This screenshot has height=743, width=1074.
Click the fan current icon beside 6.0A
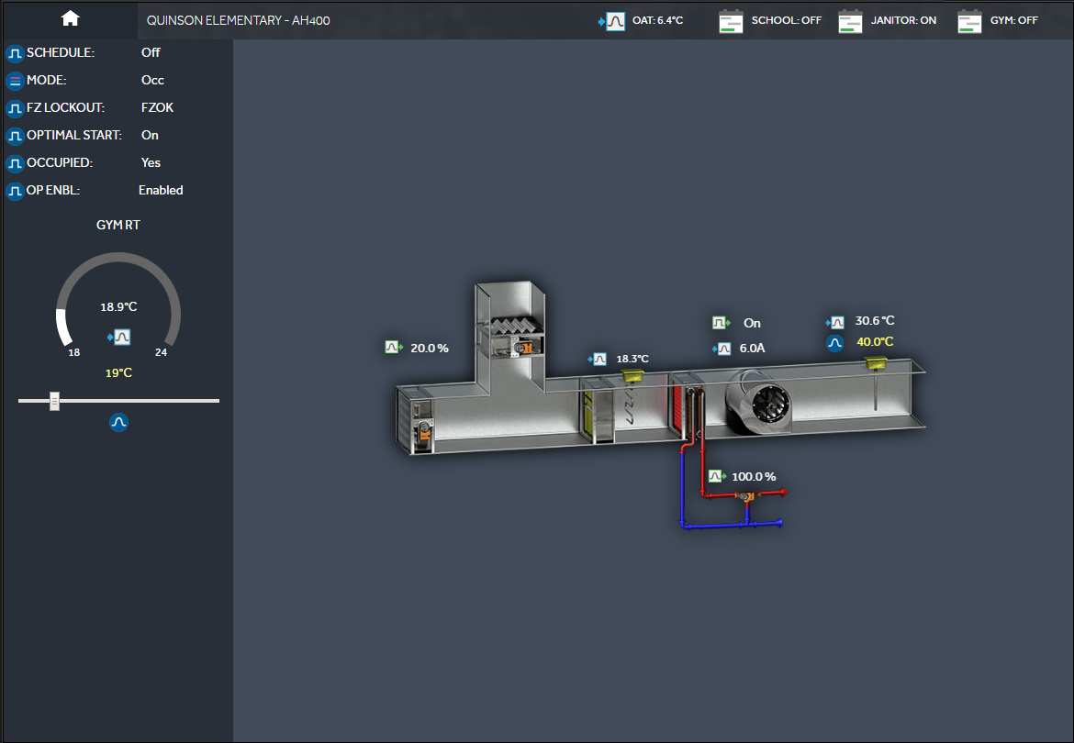point(723,349)
